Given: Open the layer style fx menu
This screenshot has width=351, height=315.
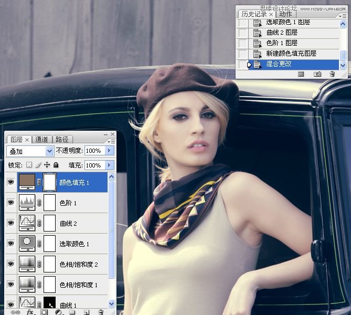Looking at the screenshot, I should point(30,312).
